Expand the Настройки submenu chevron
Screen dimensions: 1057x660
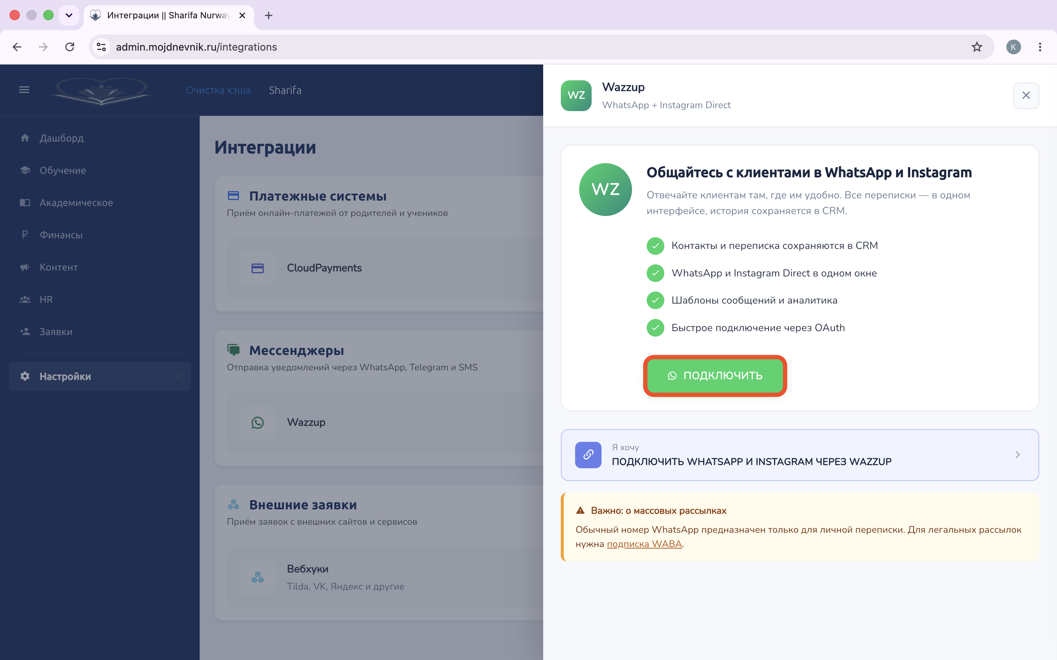179,376
